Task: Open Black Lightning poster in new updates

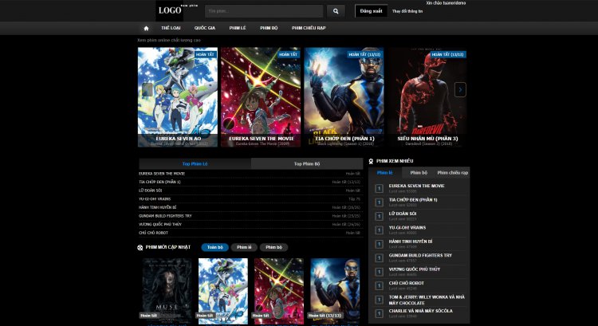Action: pyautogui.click(x=335, y=292)
